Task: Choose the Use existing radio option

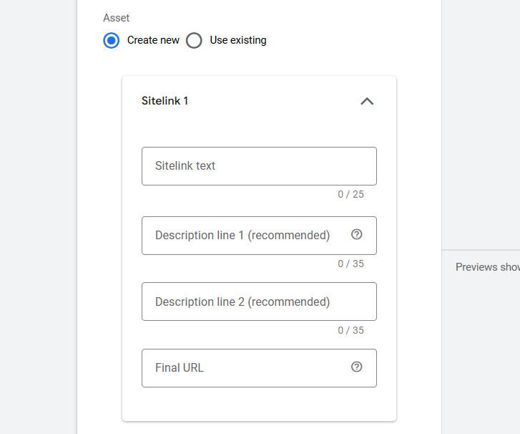Action: (194, 40)
